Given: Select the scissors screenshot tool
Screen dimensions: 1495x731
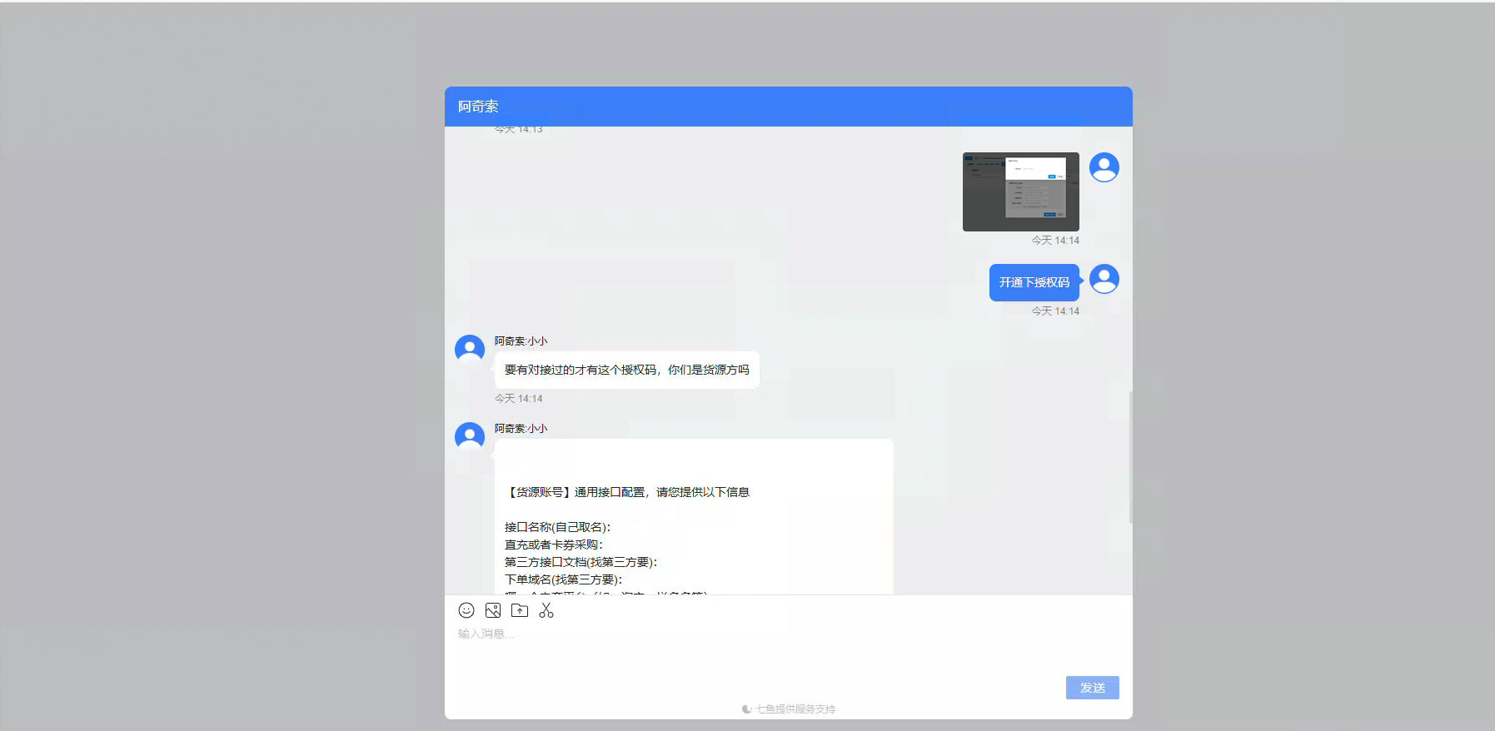Looking at the screenshot, I should (546, 610).
